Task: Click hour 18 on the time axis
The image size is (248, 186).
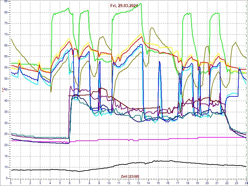Action: pos(188,183)
